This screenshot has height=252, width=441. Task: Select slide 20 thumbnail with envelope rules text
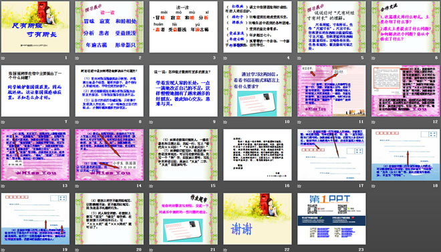110,219
